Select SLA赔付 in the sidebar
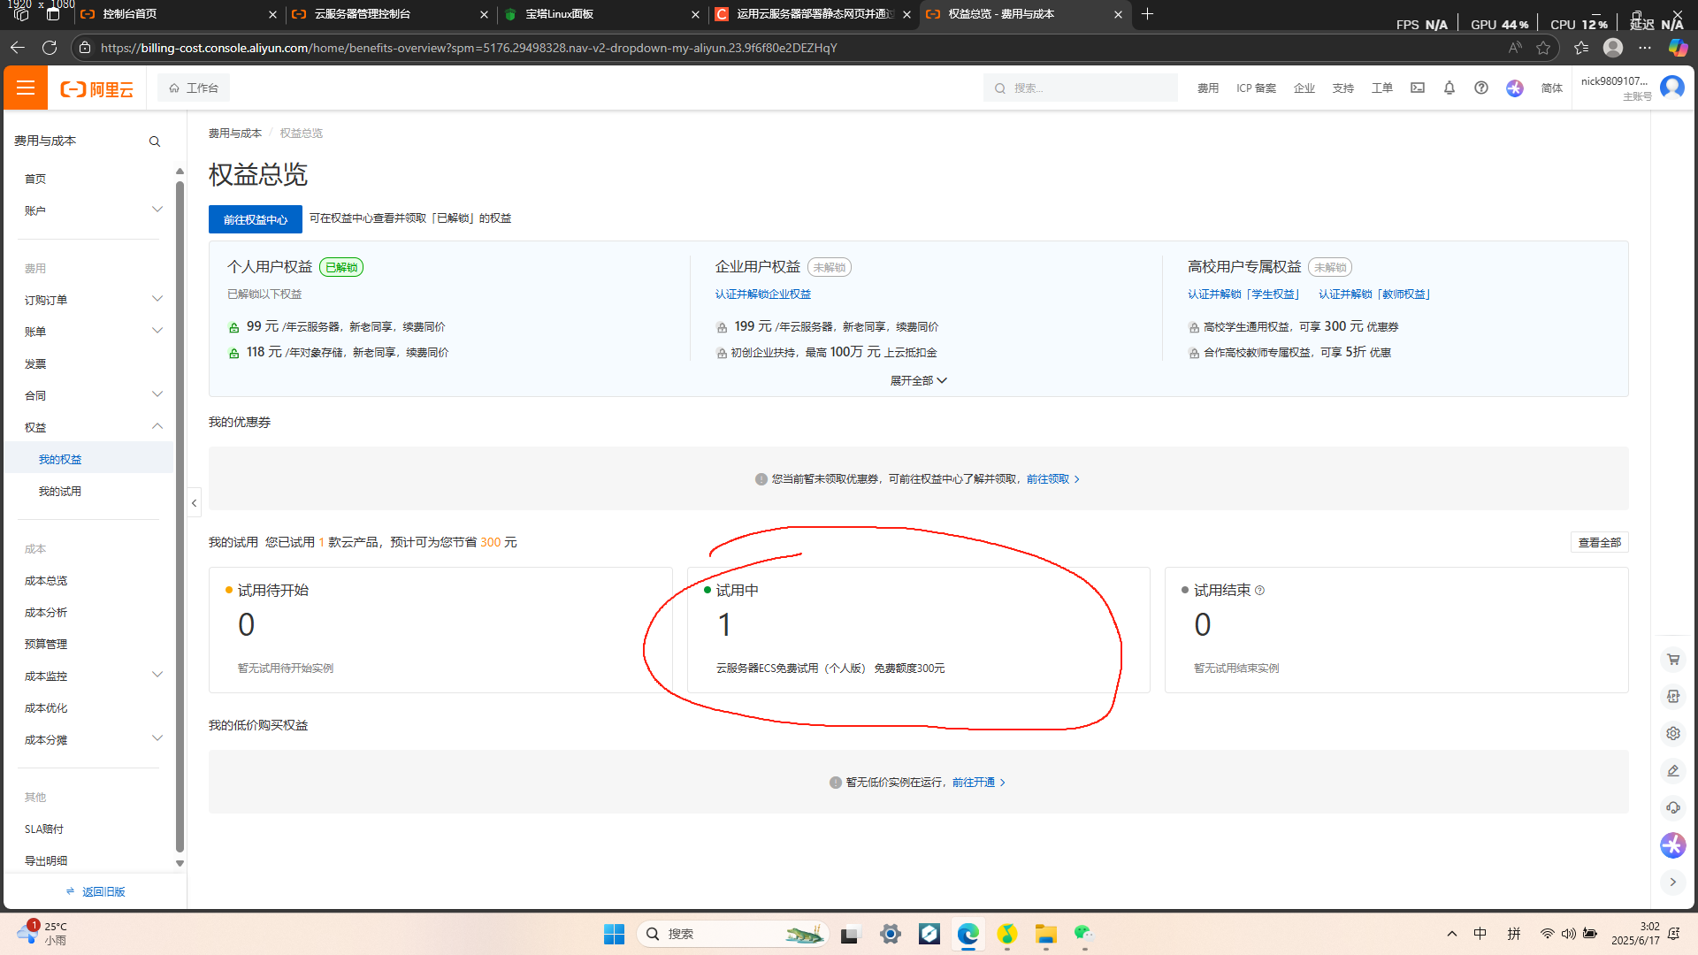The width and height of the screenshot is (1698, 955). (x=44, y=829)
